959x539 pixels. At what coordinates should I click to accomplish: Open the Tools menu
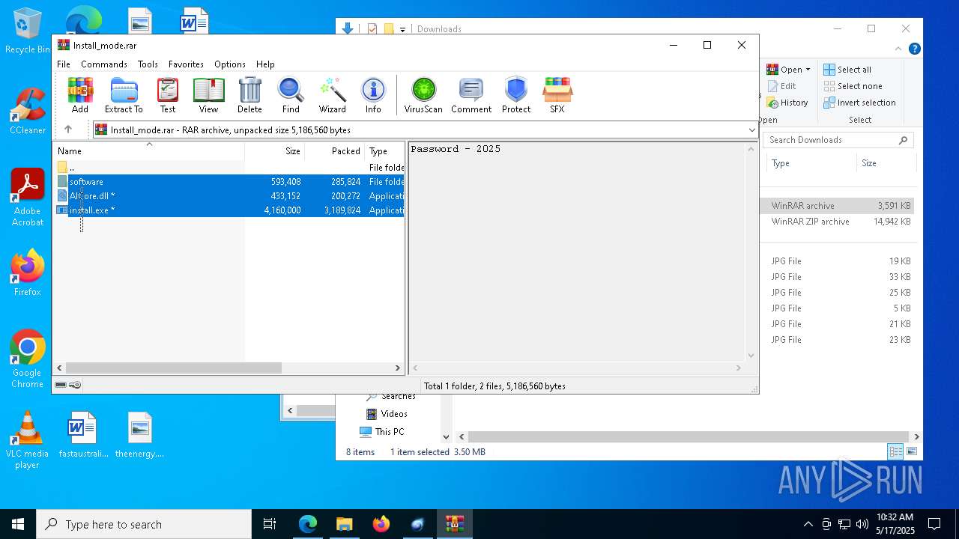pyautogui.click(x=148, y=64)
